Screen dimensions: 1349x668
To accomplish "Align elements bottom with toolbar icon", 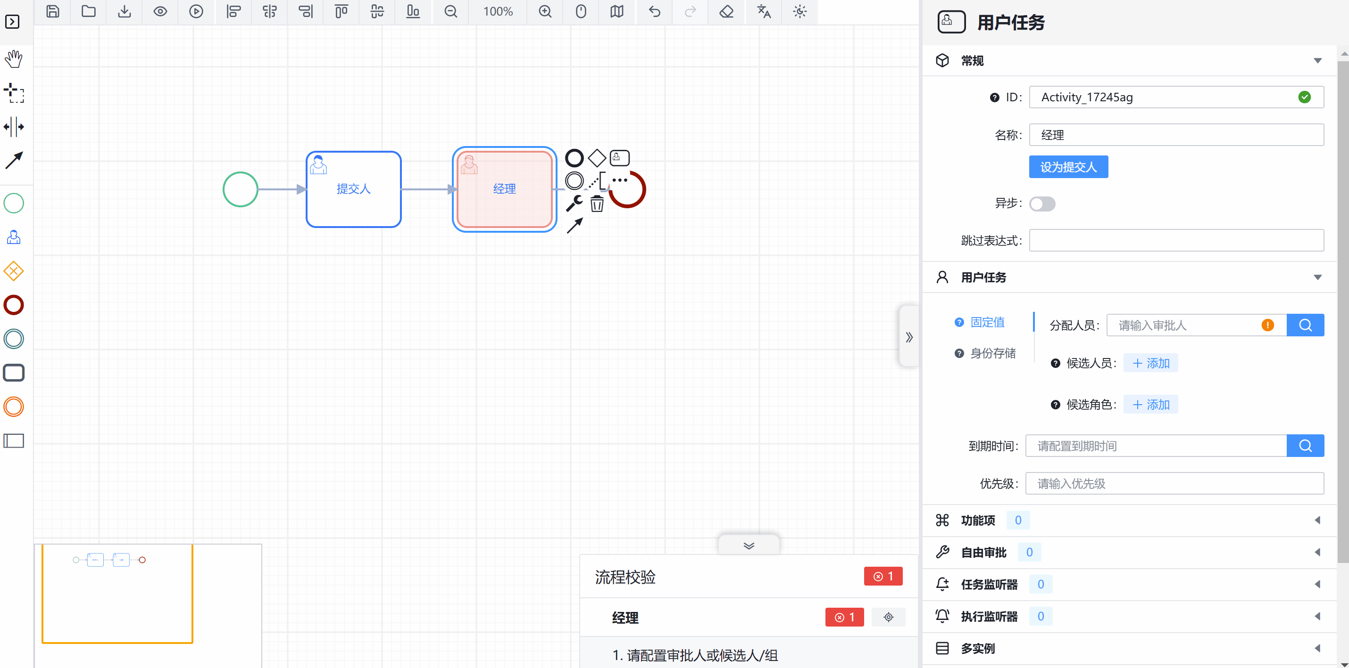I will pos(413,11).
